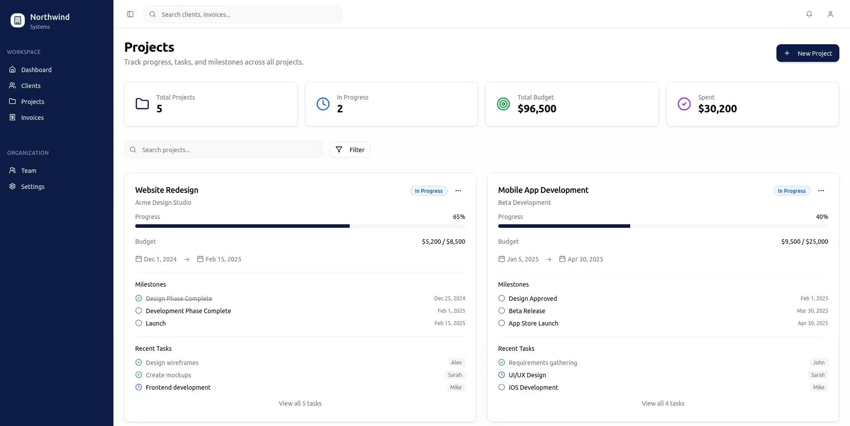View all 5 tasks for Website Redesign
The height and width of the screenshot is (426, 850).
(x=300, y=403)
